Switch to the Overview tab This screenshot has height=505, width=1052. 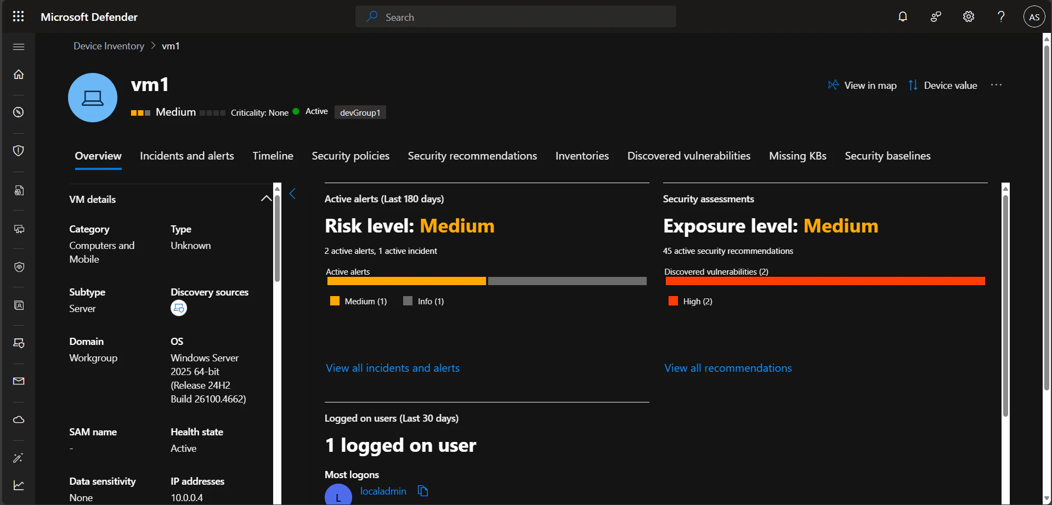point(98,156)
